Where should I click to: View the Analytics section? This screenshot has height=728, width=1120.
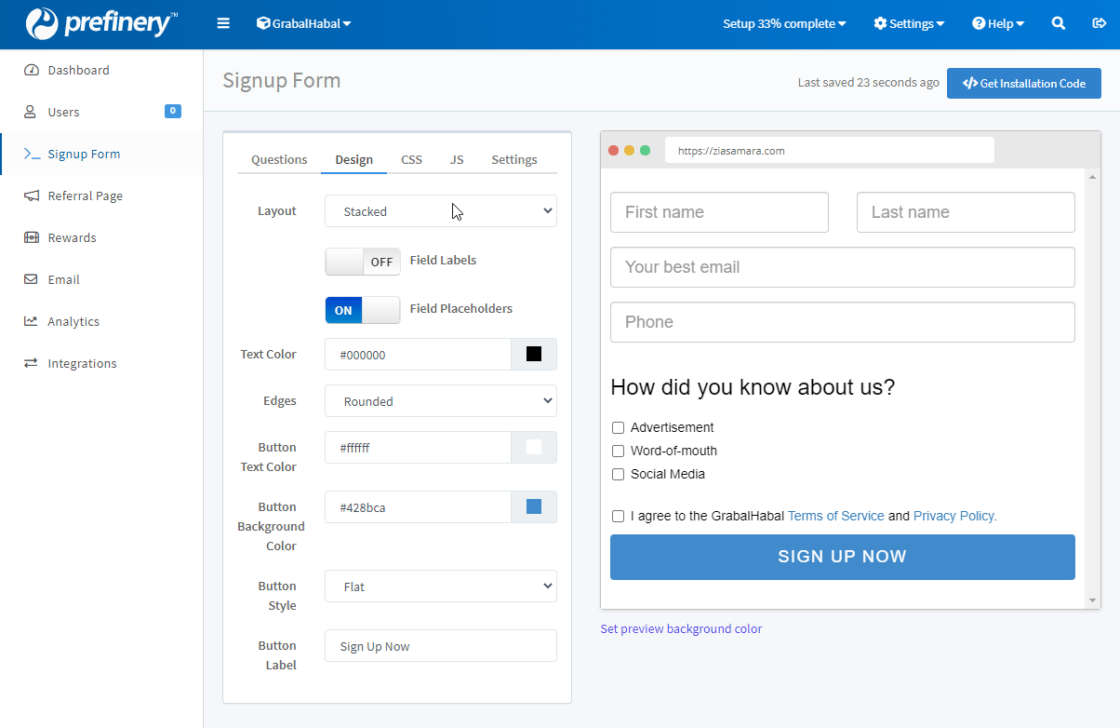[73, 321]
